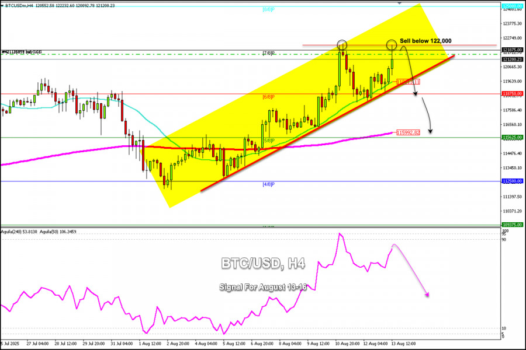Click the 90 level on indicator scale
Screen dimensions: 526x350
coord(504,240)
